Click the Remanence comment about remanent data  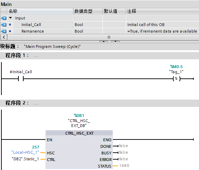tap(162, 31)
